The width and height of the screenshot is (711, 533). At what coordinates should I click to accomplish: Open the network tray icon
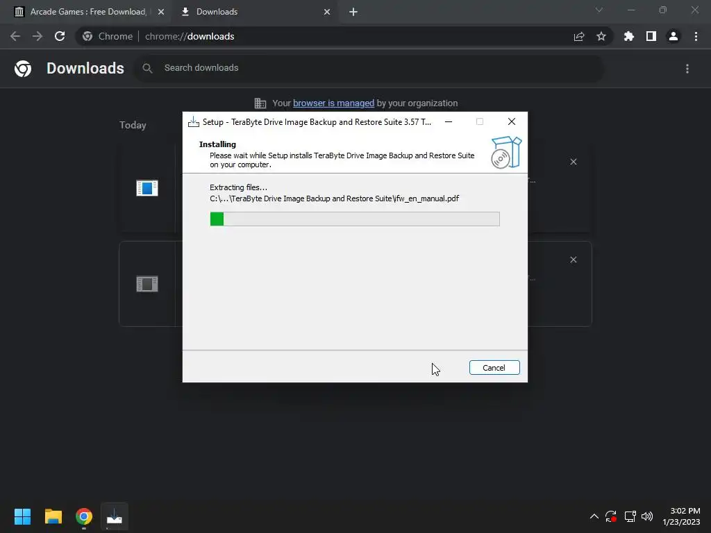point(630,516)
